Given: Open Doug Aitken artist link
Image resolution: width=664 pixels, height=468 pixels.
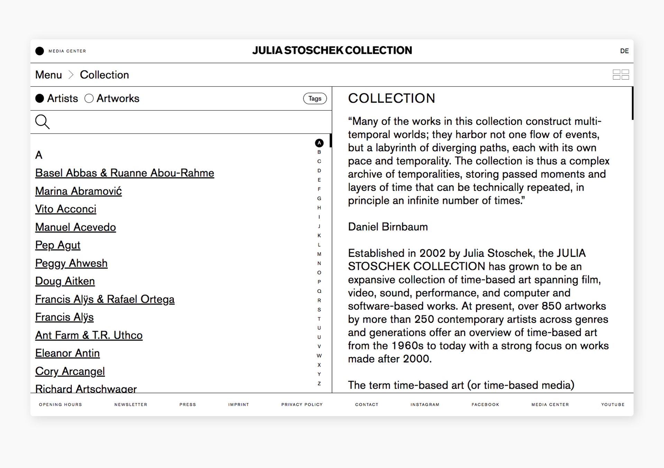Looking at the screenshot, I should (x=65, y=281).
